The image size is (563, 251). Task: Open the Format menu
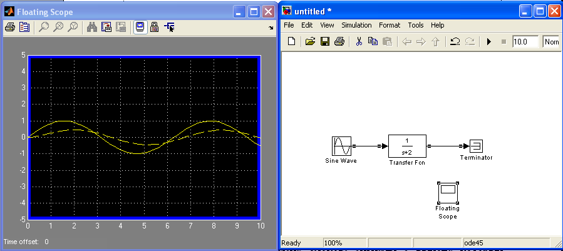tap(390, 25)
